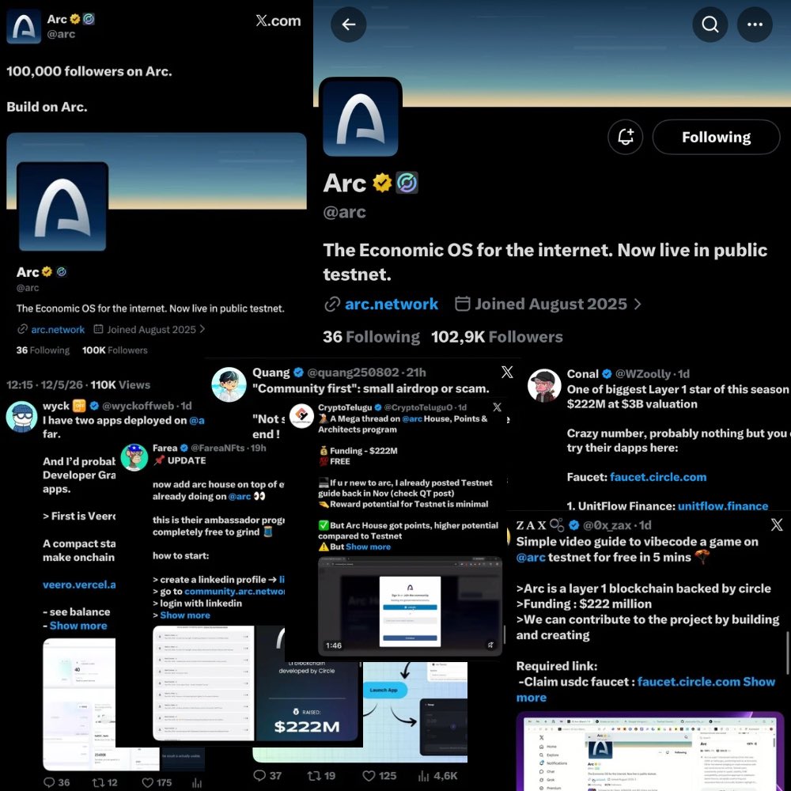Go back with the arrow button
This screenshot has height=791, width=791.
(x=348, y=25)
